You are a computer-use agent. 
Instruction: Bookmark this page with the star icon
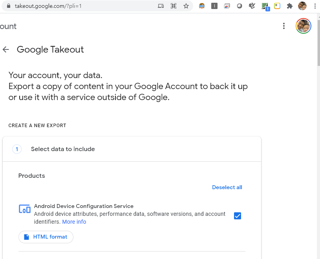(186, 6)
